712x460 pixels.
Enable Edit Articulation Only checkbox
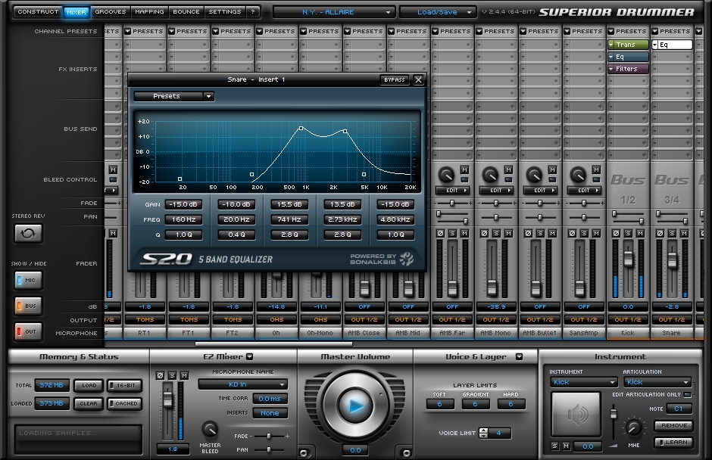coord(688,395)
